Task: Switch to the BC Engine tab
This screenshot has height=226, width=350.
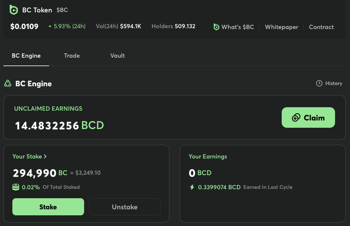Action: pyautogui.click(x=26, y=56)
